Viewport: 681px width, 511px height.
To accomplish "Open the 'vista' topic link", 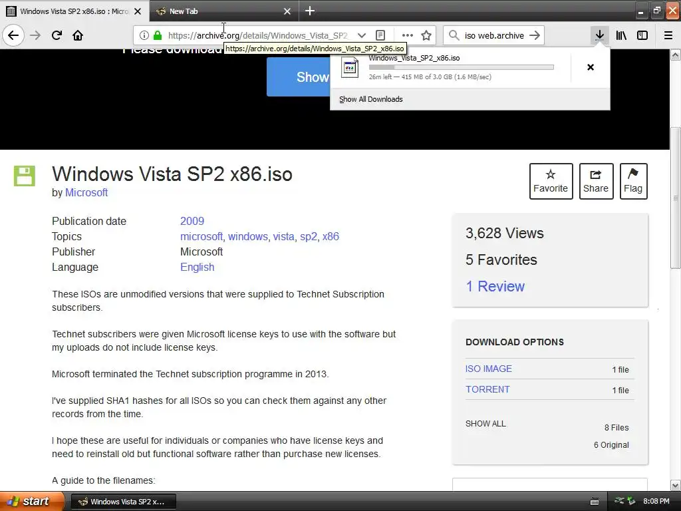I will [x=283, y=236].
